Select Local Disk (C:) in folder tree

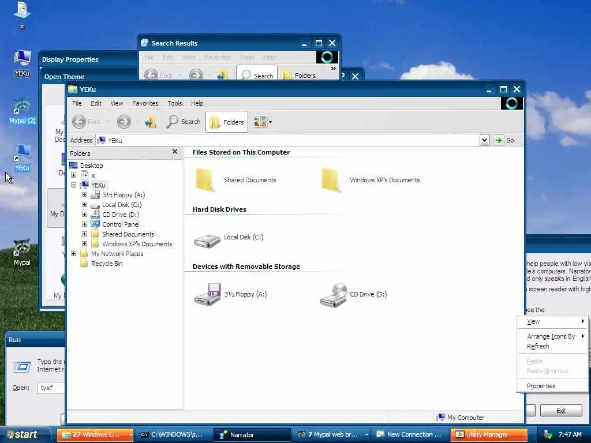click(x=122, y=205)
